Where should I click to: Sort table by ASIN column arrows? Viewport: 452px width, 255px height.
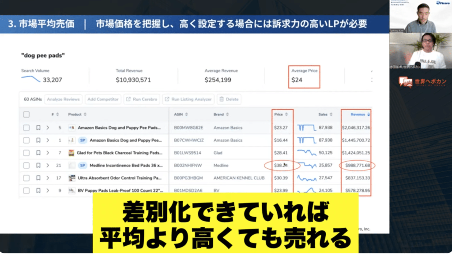tap(187, 115)
